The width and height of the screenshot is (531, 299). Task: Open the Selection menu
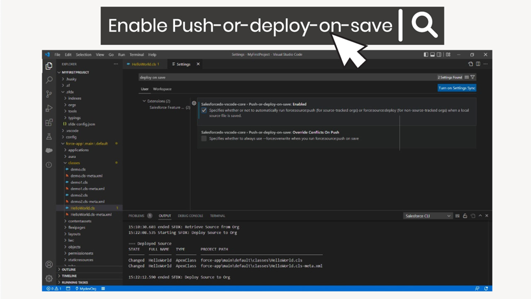pyautogui.click(x=83, y=55)
